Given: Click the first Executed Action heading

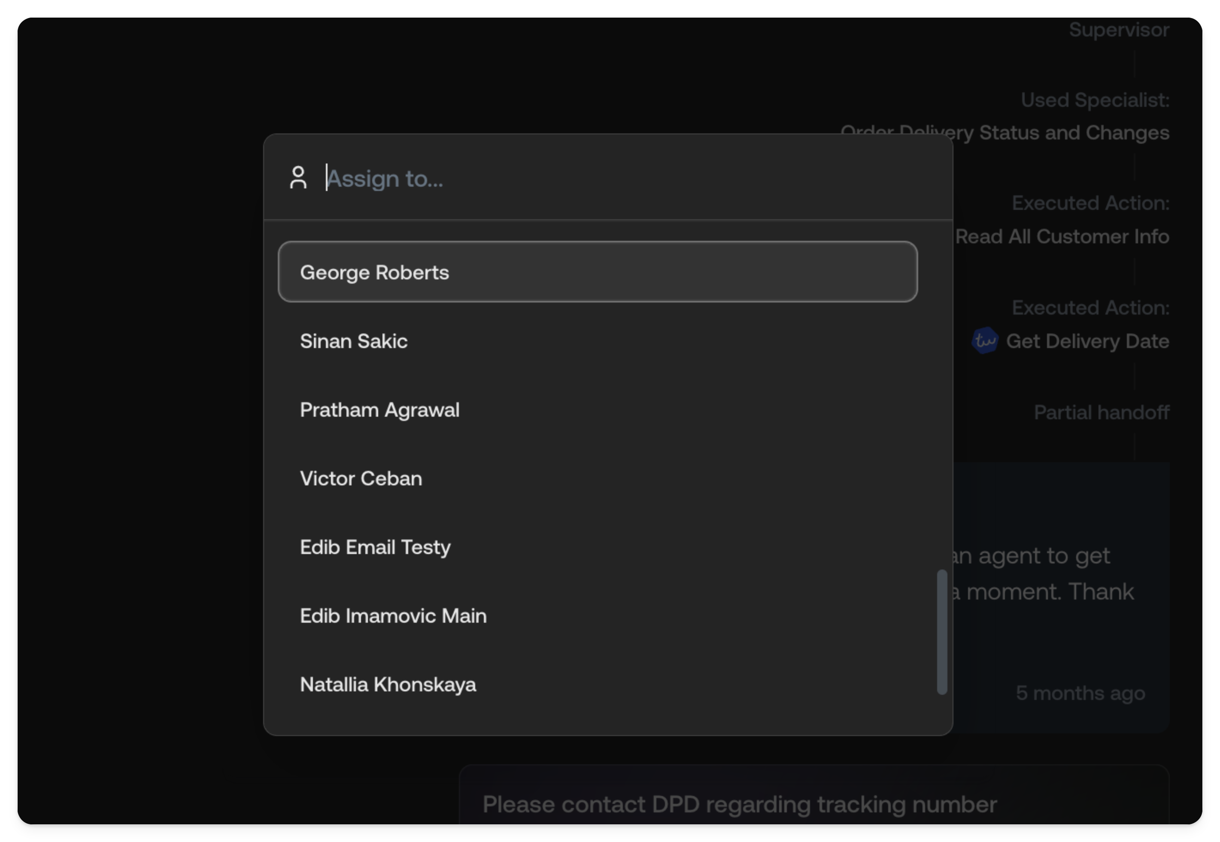Looking at the screenshot, I should (x=1089, y=203).
